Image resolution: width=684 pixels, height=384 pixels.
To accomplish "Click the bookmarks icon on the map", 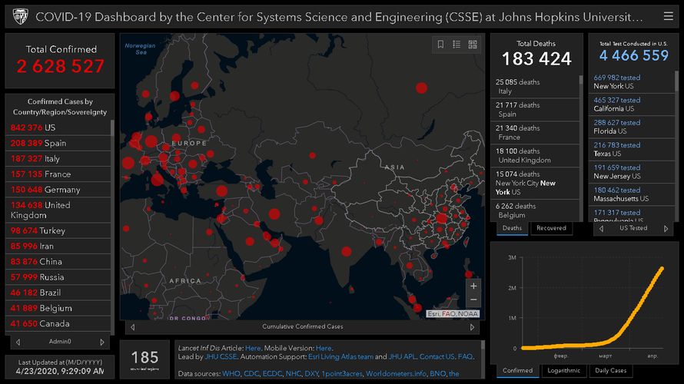I will 440,45.
